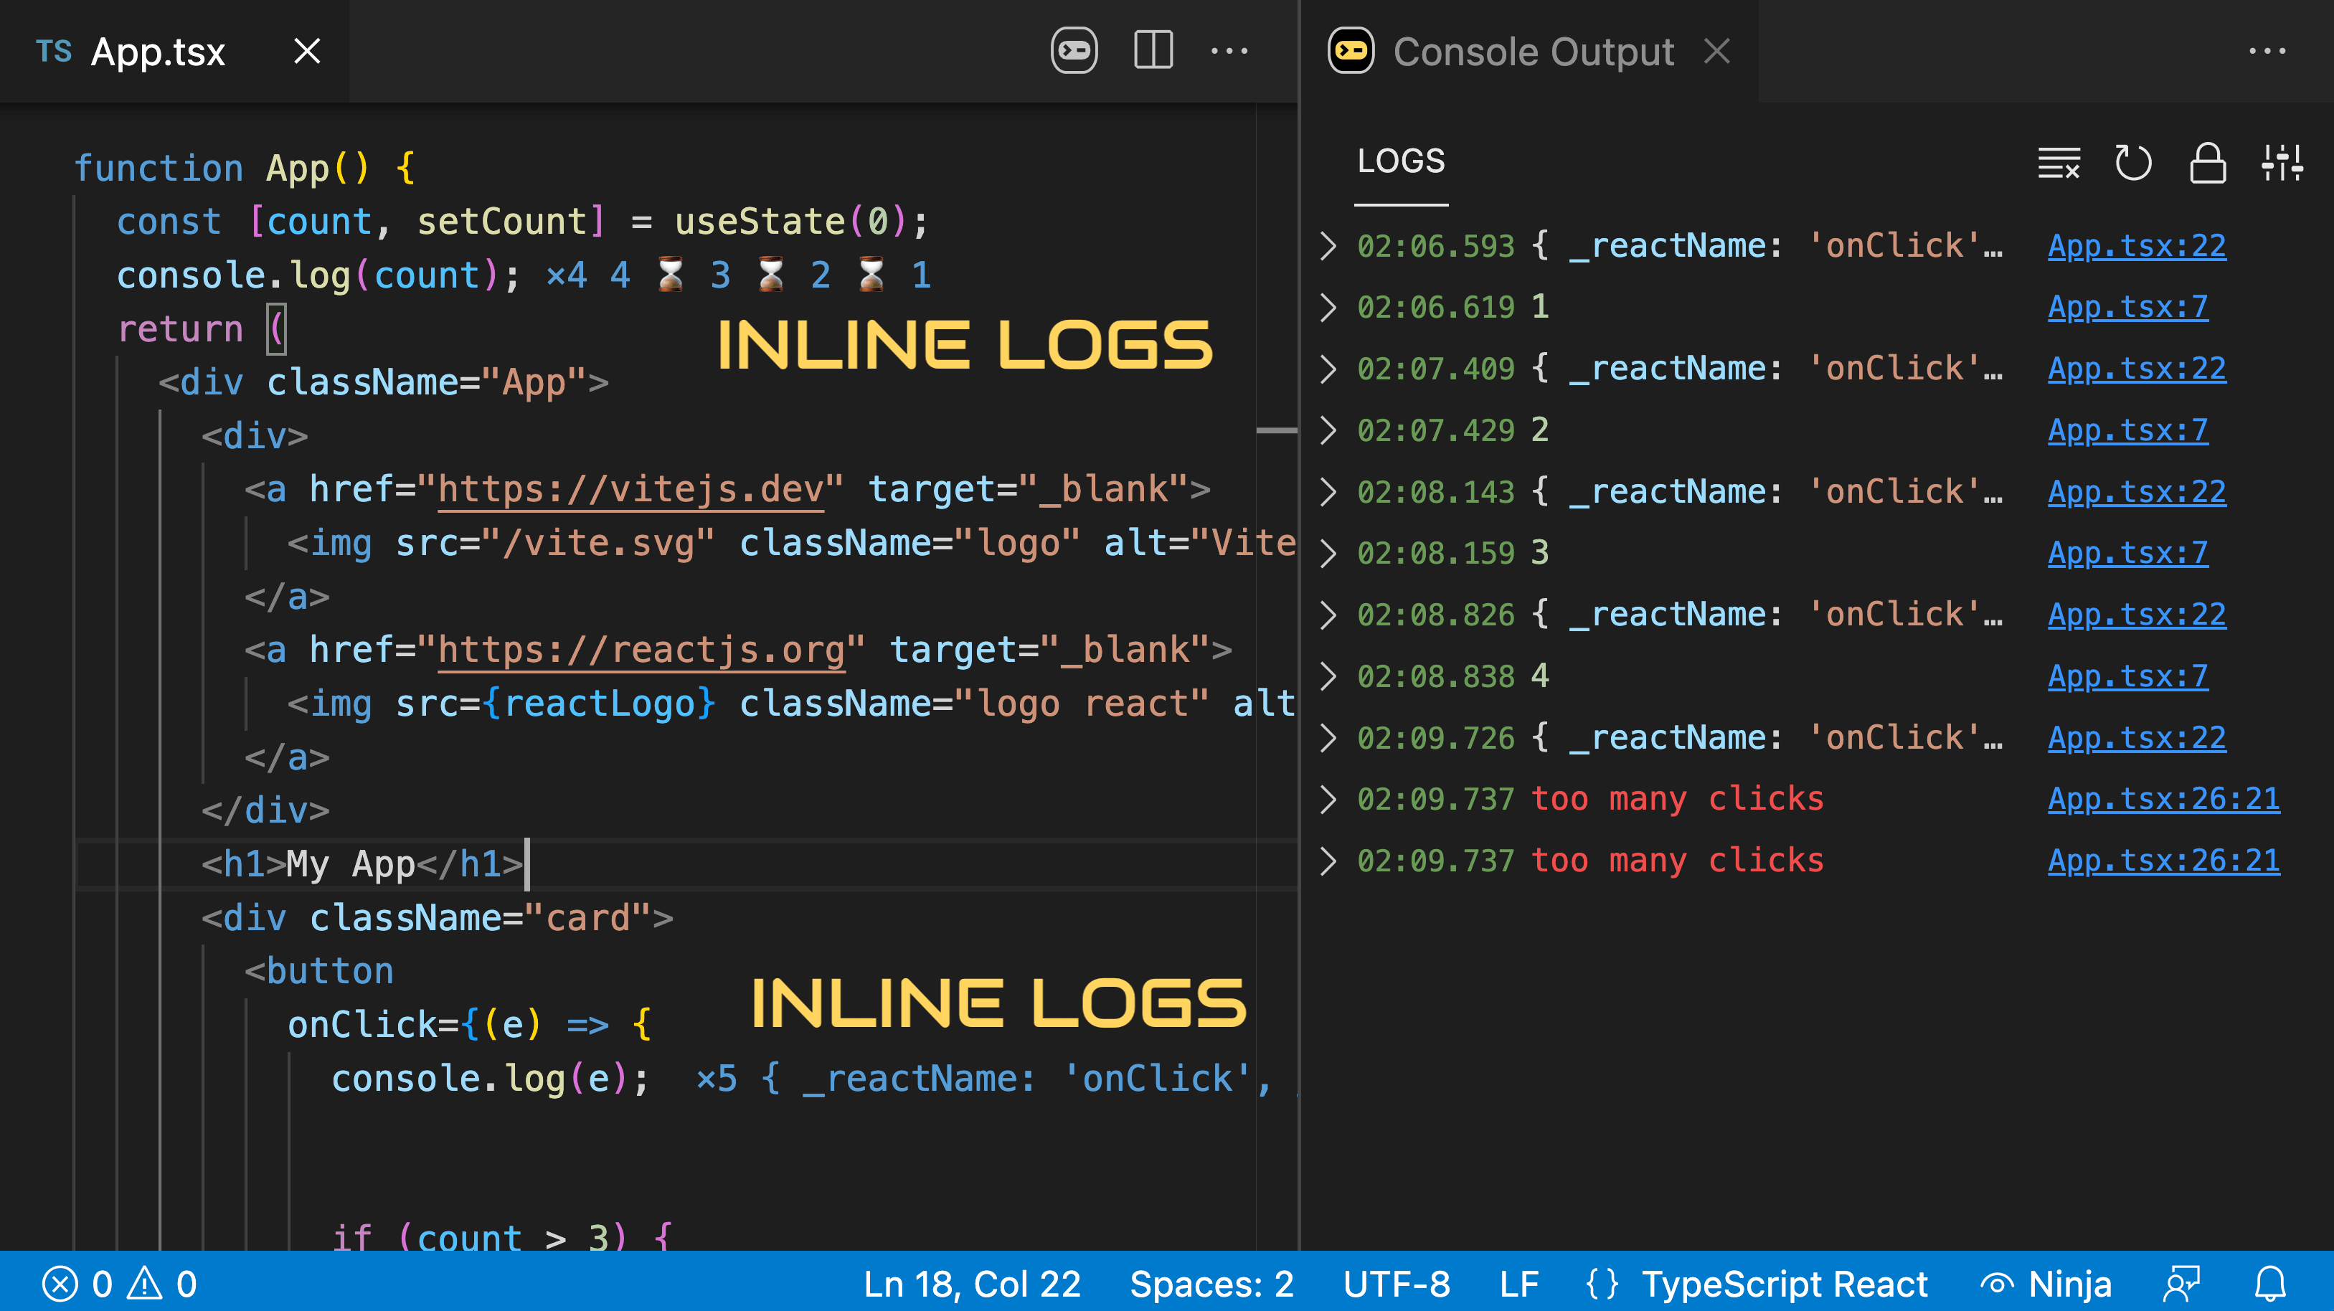
Task: Click third hourglass icon in inline log
Action: 871,275
